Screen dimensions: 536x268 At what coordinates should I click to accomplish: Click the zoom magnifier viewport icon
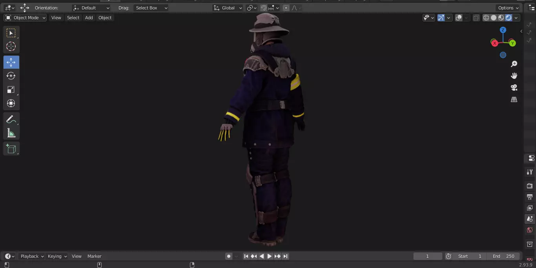click(x=514, y=64)
